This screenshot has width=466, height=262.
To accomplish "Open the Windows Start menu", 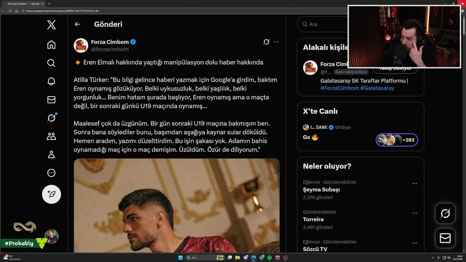I will (181, 258).
